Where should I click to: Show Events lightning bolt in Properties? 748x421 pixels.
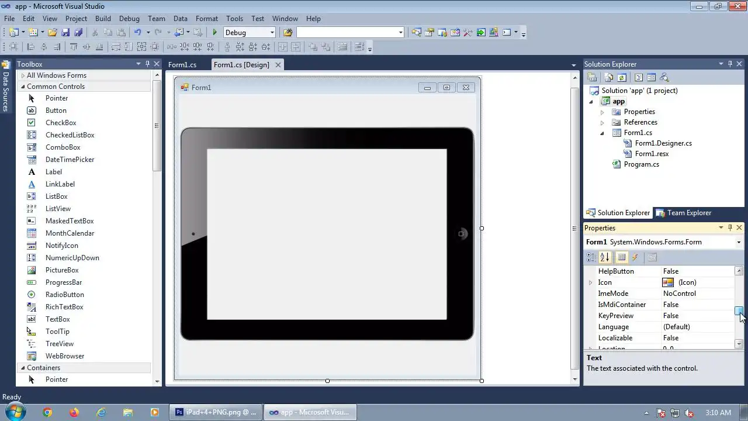(x=635, y=257)
